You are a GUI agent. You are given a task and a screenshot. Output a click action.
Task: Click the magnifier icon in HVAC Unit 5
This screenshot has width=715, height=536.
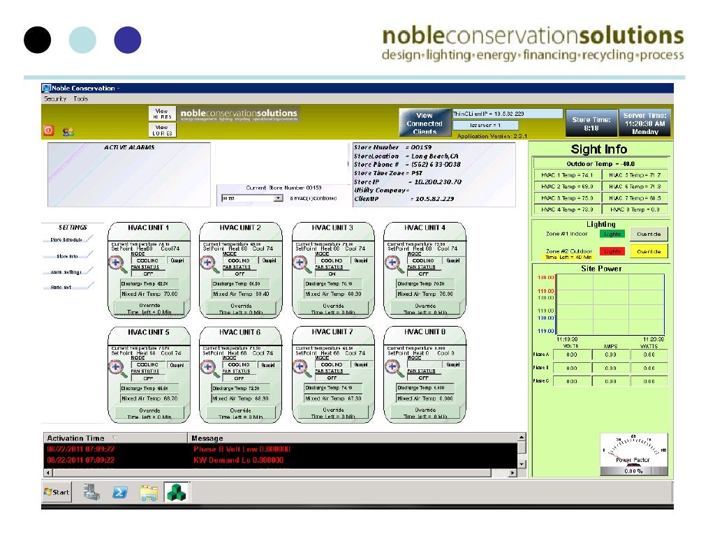point(117,368)
